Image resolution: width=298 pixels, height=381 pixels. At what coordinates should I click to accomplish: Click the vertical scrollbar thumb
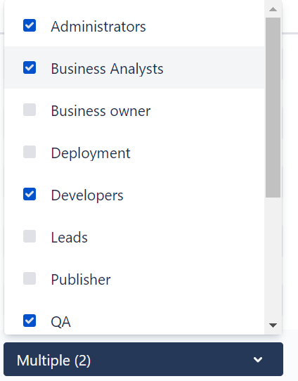(273, 108)
